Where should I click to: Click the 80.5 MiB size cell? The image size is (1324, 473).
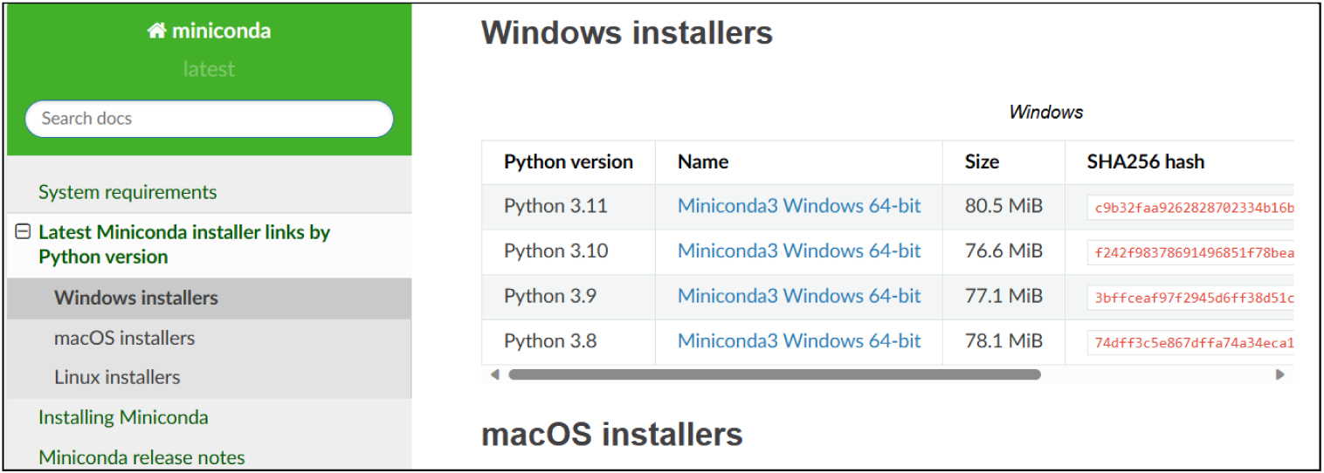[1003, 206]
